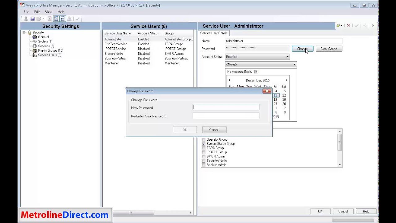Image resolution: width=396 pixels, height=223 pixels.
Task: Check the Operator Group checkbox
Action: pyautogui.click(x=204, y=139)
